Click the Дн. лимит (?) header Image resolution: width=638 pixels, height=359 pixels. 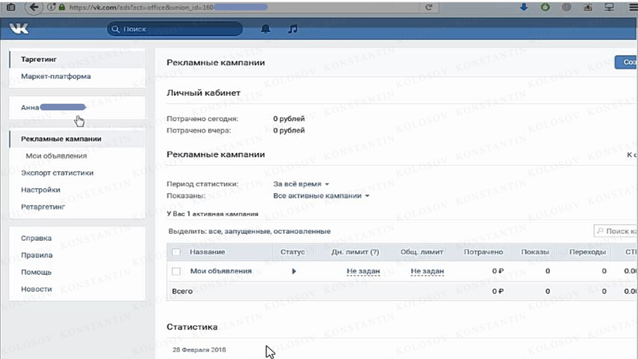tap(355, 252)
